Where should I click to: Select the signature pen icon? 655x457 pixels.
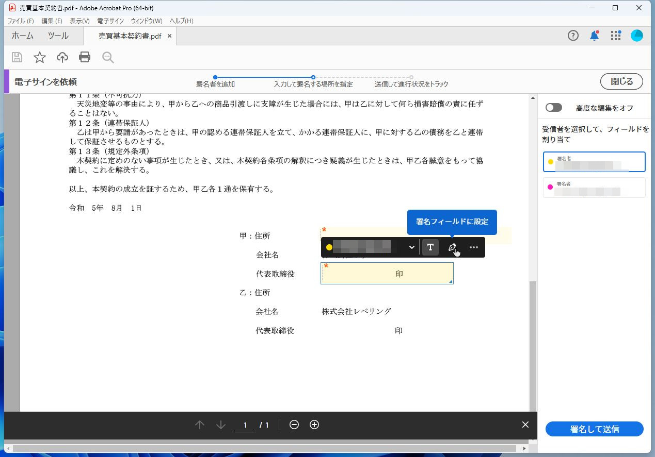[452, 247]
